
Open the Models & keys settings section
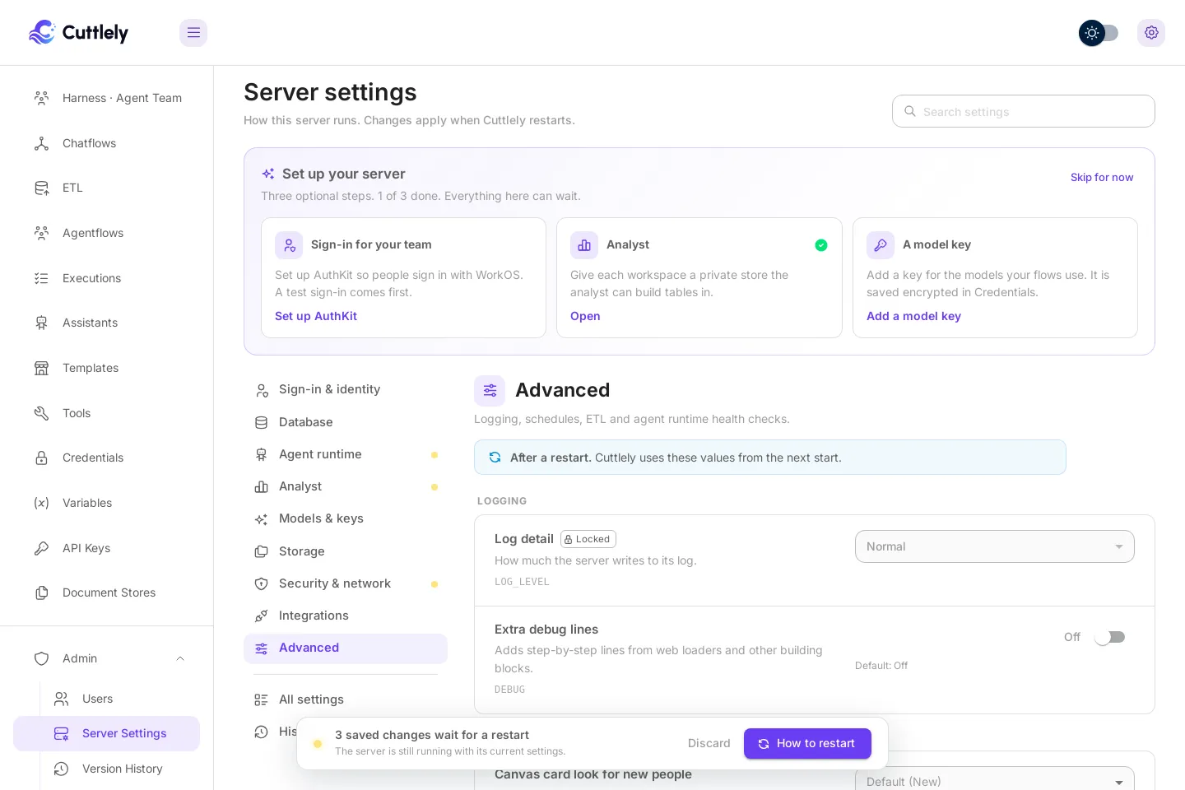click(346, 518)
